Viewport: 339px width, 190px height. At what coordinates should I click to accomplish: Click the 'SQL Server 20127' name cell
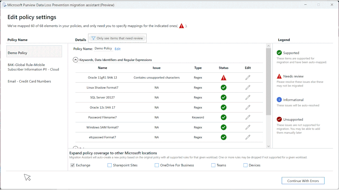tap(102, 97)
